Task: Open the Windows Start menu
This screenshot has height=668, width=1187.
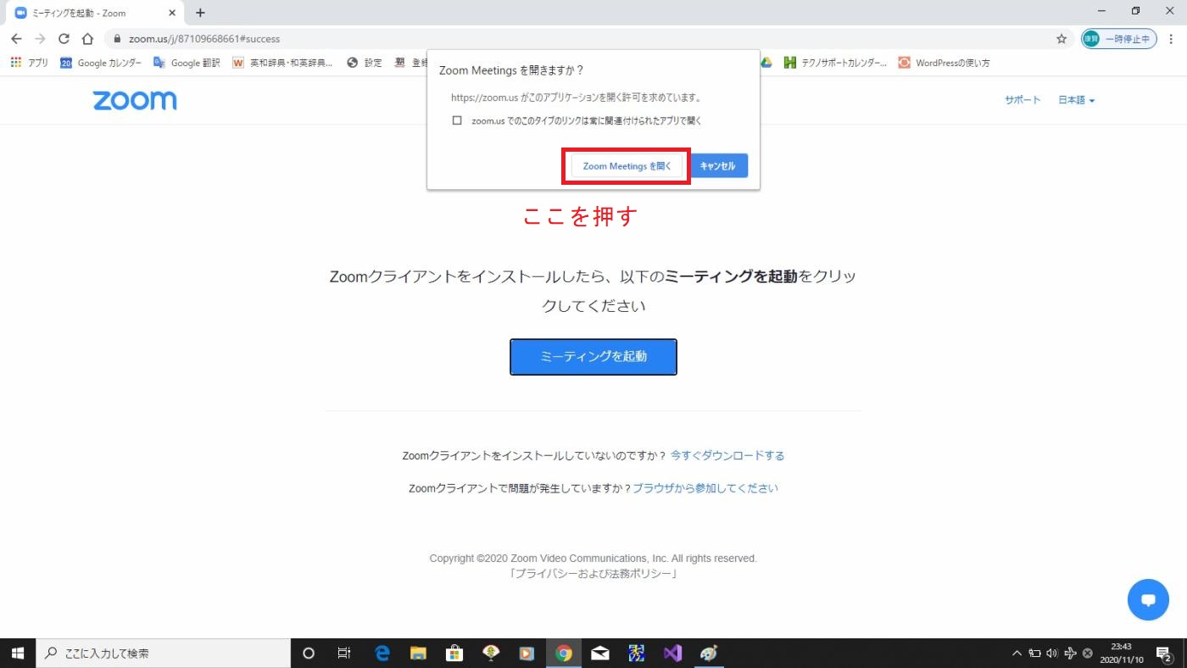Action: (x=17, y=653)
